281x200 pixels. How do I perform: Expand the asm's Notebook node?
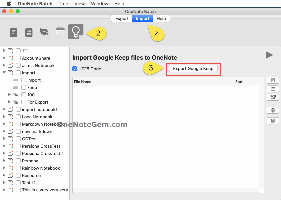4,65
